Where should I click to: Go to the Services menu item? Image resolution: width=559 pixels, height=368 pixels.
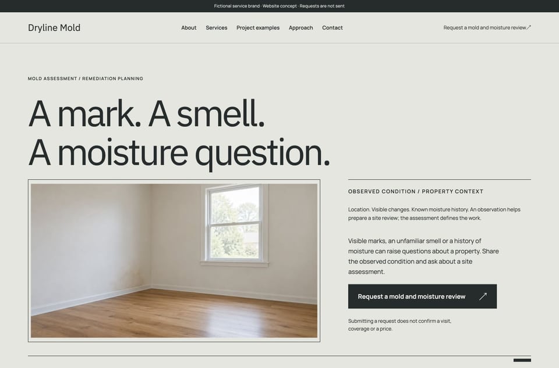(217, 28)
